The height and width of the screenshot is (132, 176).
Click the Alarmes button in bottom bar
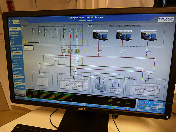[131, 109]
